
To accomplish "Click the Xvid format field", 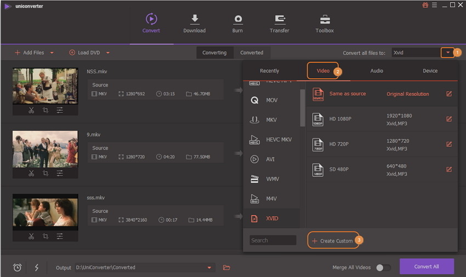I will coord(416,53).
